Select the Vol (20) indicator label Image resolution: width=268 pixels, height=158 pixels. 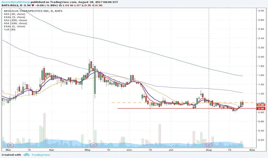[x=9, y=29]
